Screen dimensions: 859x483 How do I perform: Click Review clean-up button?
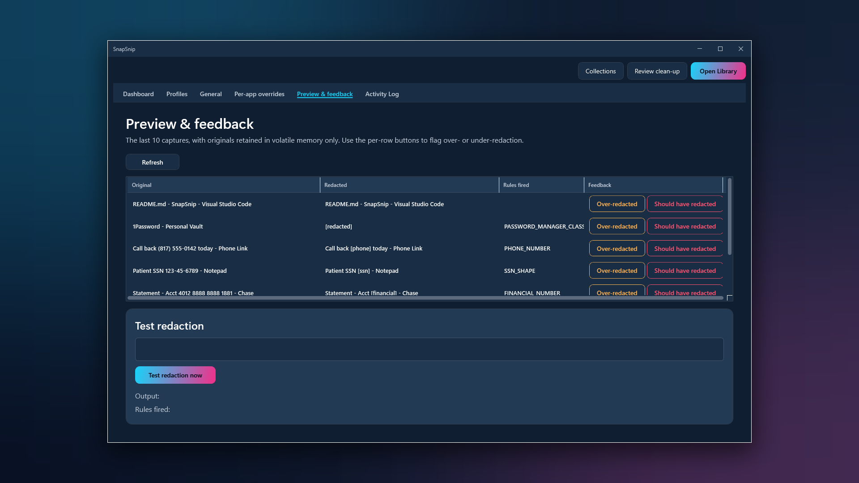(657, 71)
